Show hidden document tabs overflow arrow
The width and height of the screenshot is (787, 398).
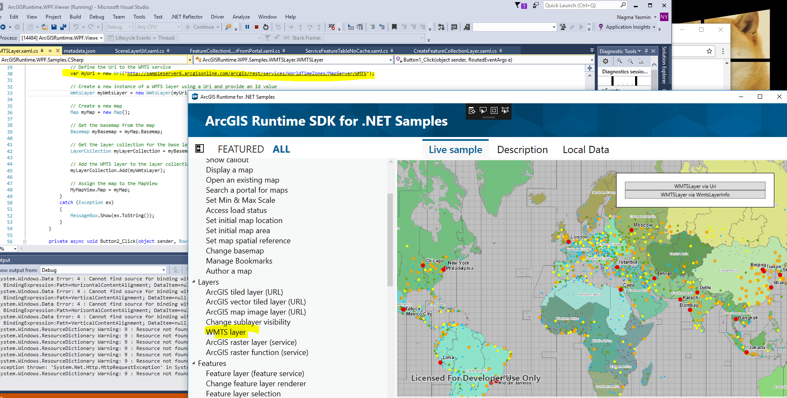[592, 50]
